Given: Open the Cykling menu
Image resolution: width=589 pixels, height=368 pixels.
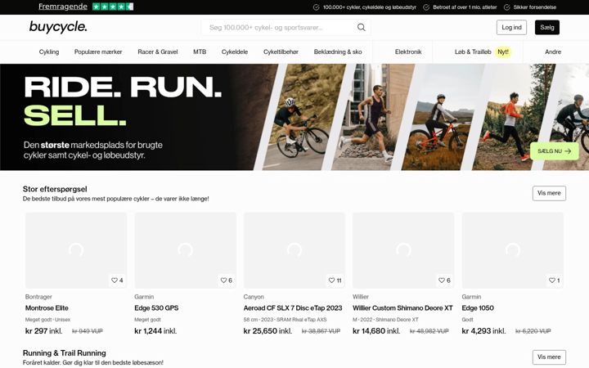Looking at the screenshot, I should [49, 52].
